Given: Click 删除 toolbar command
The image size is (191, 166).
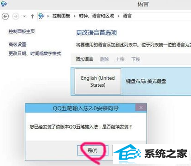Looking at the screenshot, I should pyautogui.click(x=104, y=59).
